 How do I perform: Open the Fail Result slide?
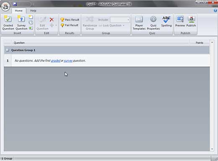coord(70,25)
